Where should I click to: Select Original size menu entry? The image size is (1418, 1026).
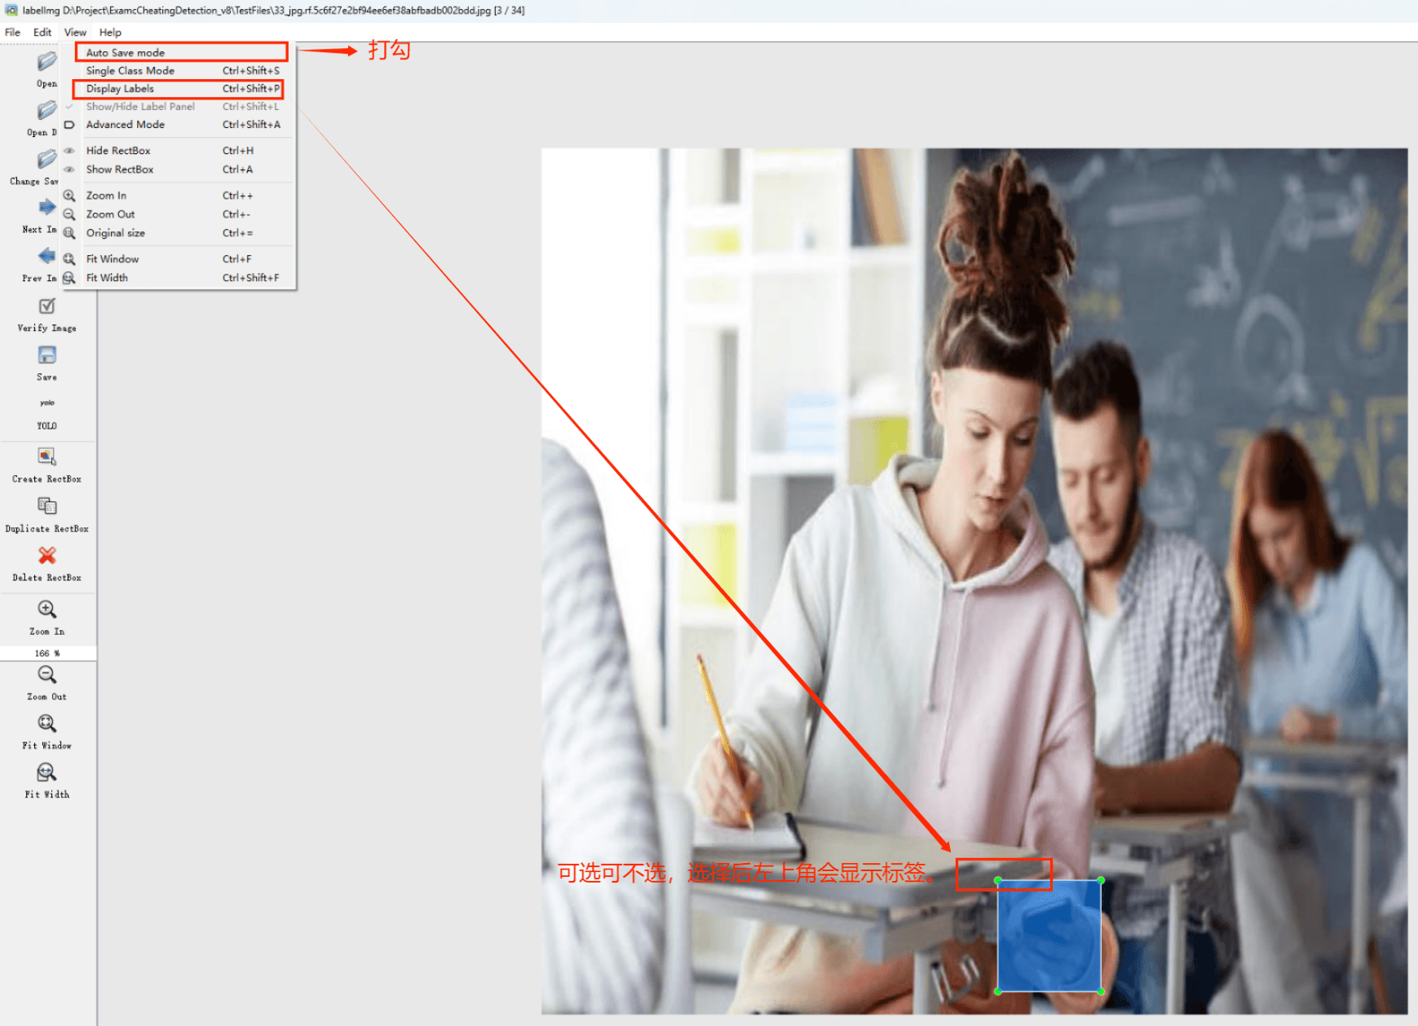[x=179, y=233]
